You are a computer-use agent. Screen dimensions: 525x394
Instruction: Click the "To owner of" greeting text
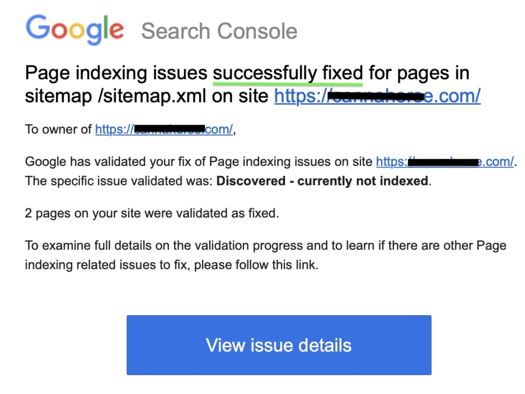tap(58, 129)
